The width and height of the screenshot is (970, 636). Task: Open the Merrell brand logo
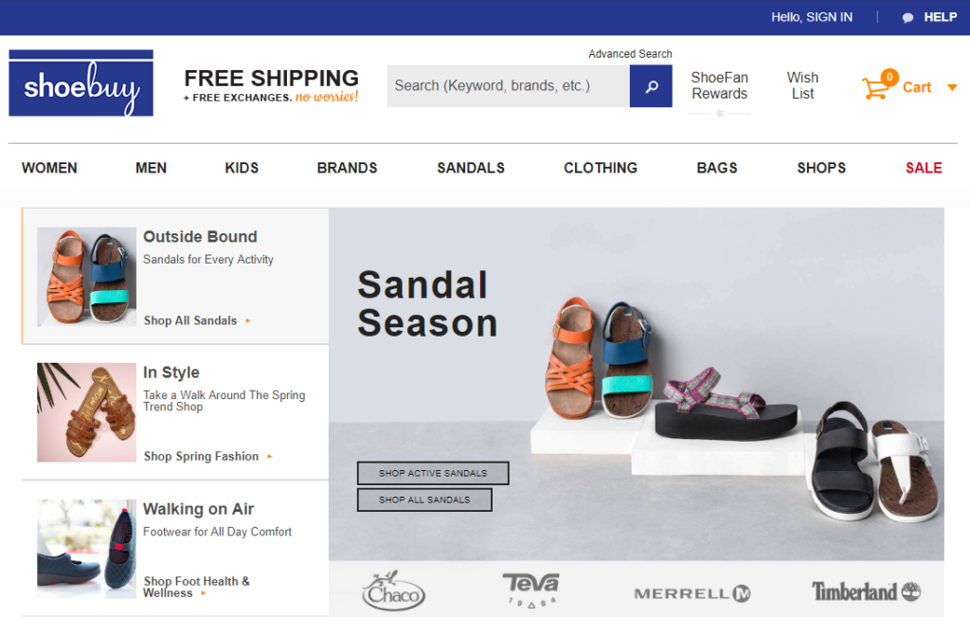pyautogui.click(x=692, y=594)
